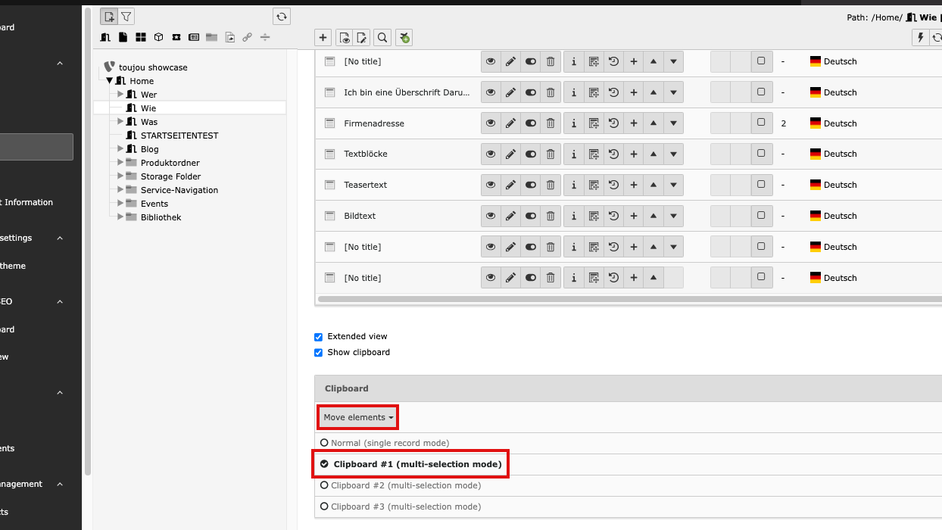Move the Firmenadresse record up
This screenshot has height=530, width=942.
[x=653, y=123]
